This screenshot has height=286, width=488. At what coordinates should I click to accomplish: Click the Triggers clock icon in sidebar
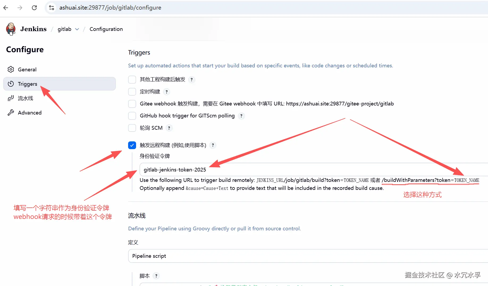[11, 84]
